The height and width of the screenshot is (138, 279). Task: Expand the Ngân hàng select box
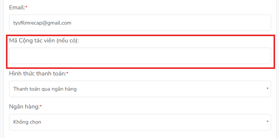[140, 122]
